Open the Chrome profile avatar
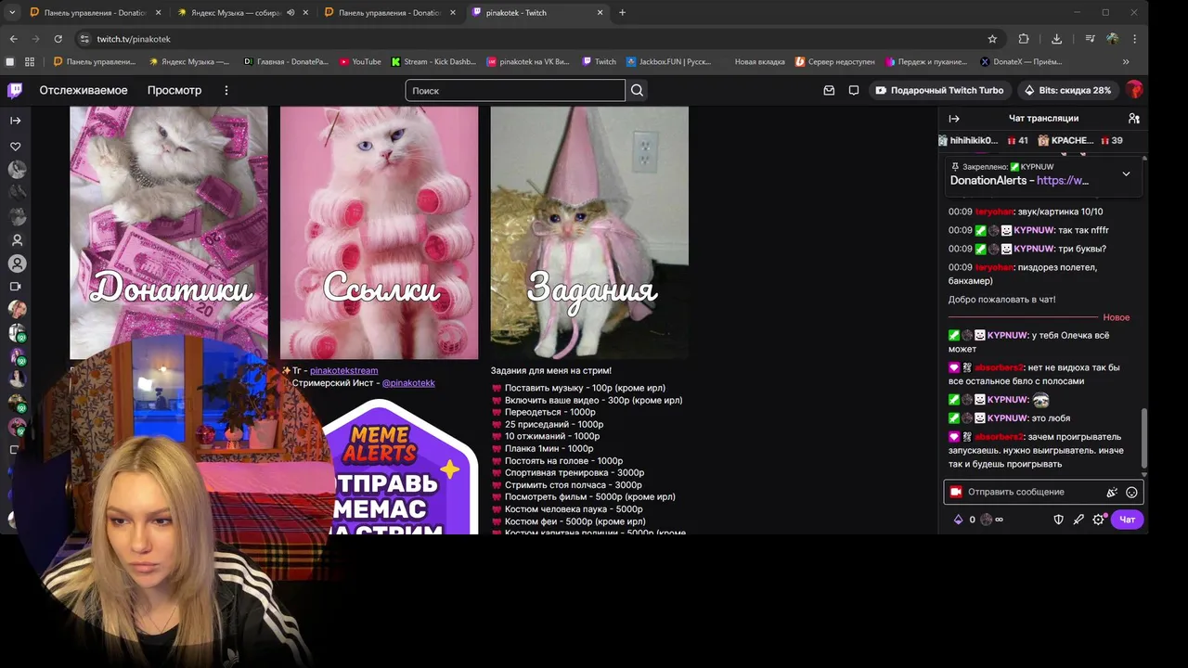 click(x=1112, y=39)
